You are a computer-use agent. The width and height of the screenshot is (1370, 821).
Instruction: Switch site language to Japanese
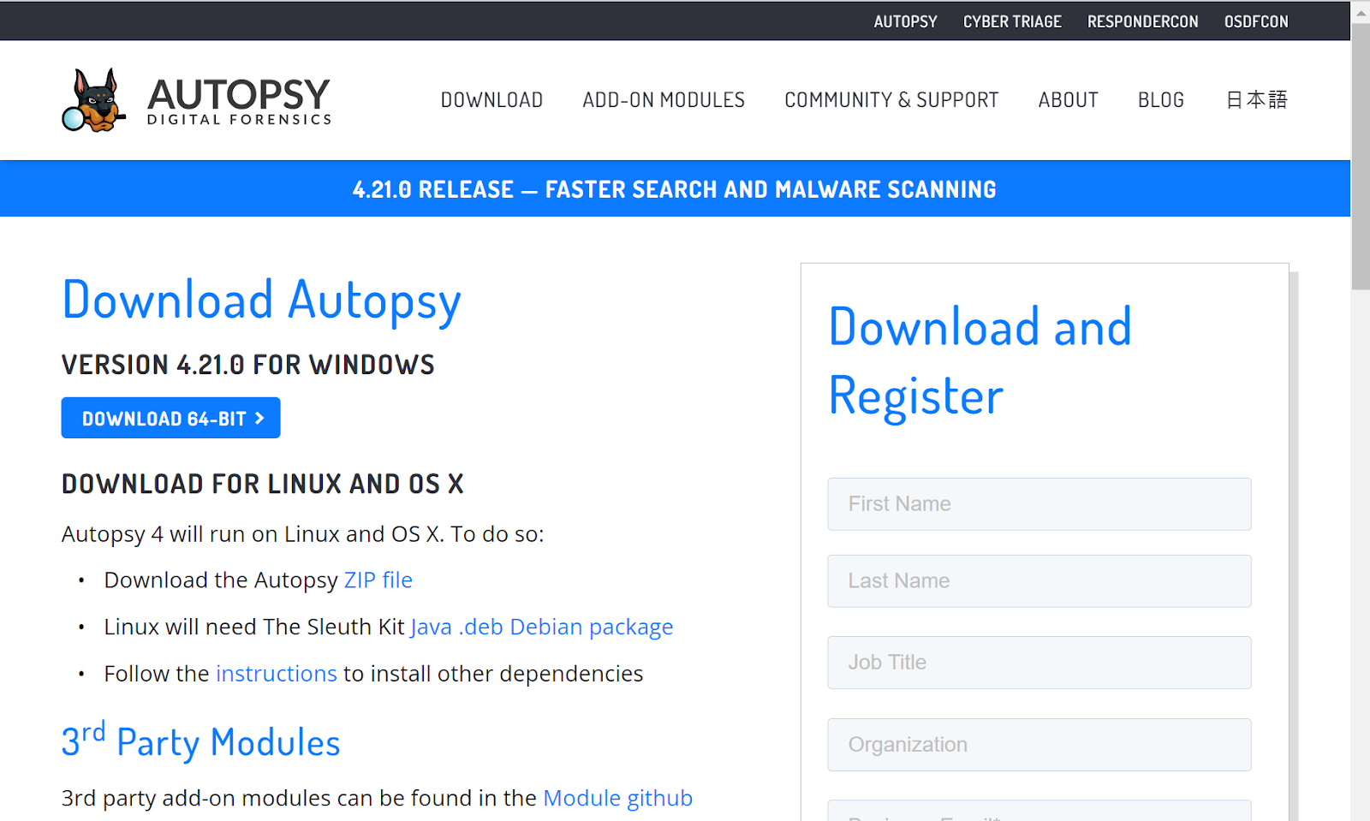(x=1256, y=100)
